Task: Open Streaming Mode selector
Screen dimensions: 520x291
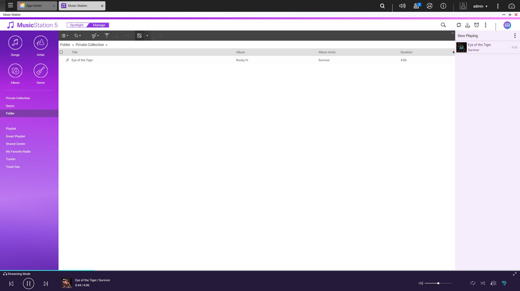Action: (17, 274)
